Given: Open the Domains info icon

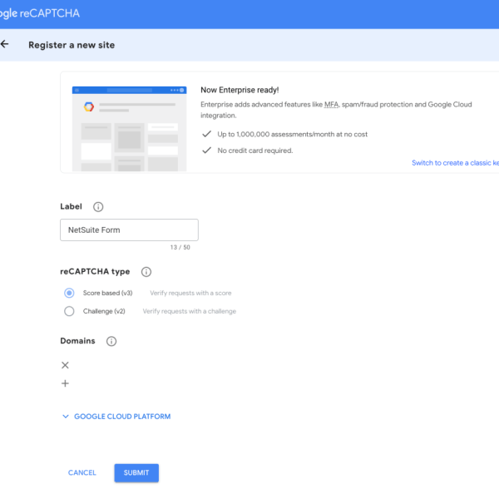Looking at the screenshot, I should (x=111, y=341).
